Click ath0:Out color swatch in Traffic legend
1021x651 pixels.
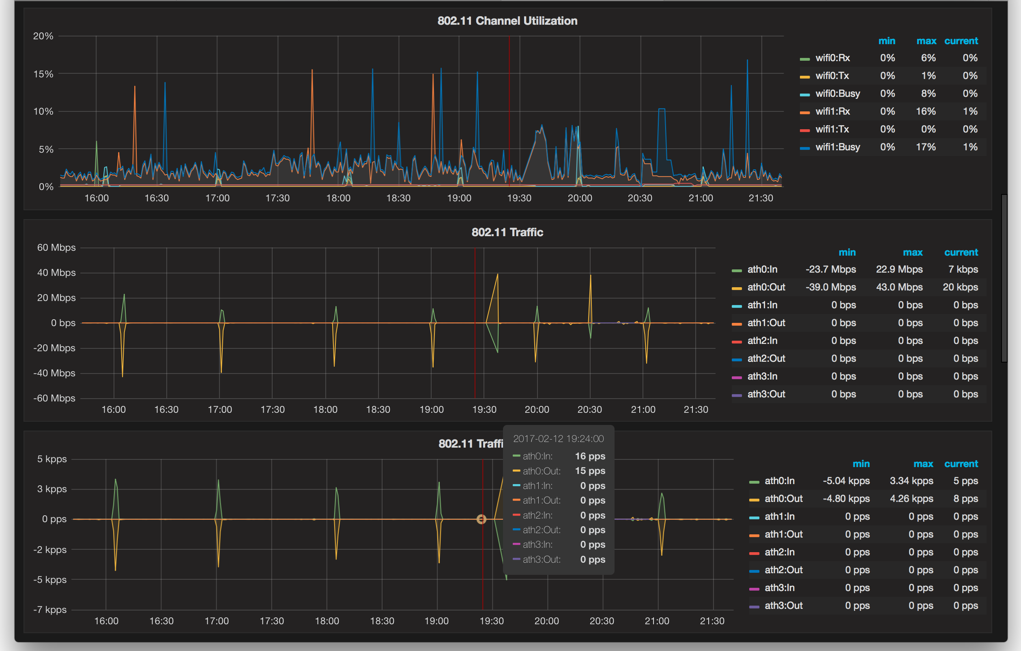pos(737,288)
